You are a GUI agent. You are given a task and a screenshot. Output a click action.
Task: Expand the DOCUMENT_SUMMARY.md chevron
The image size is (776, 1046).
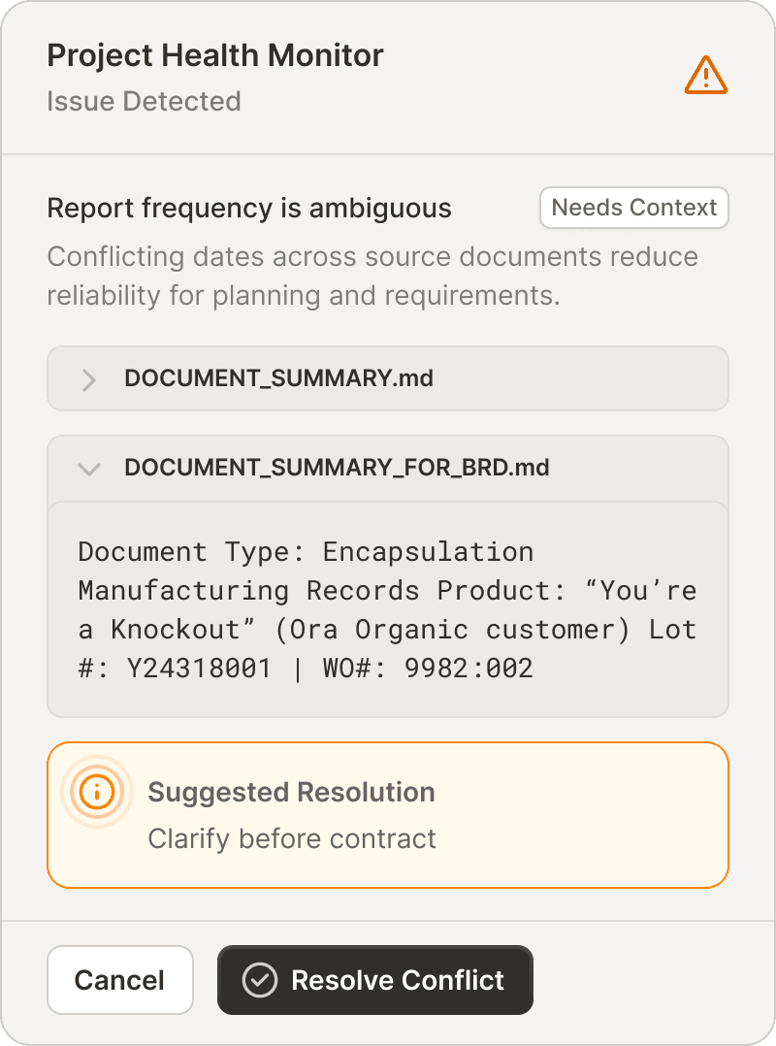pos(88,379)
